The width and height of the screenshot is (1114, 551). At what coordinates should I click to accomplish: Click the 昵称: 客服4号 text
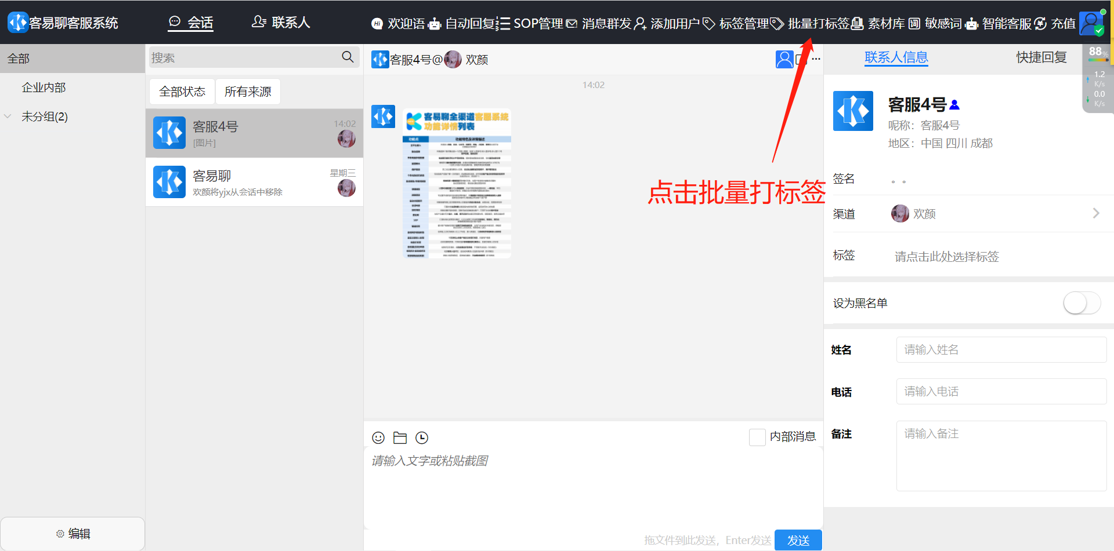[x=924, y=125]
